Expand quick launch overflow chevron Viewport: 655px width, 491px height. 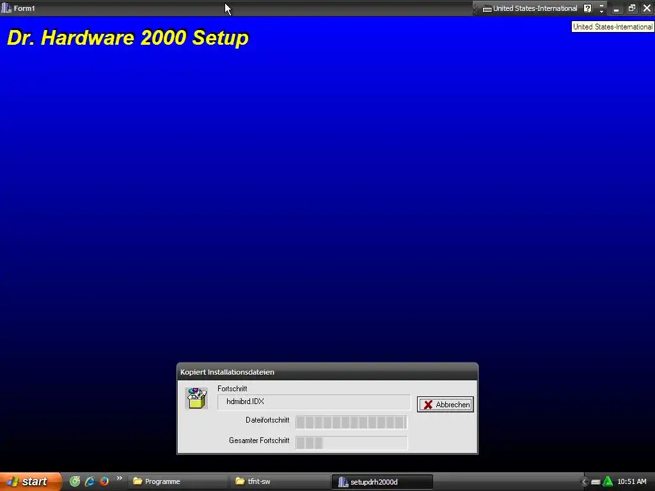pos(120,478)
